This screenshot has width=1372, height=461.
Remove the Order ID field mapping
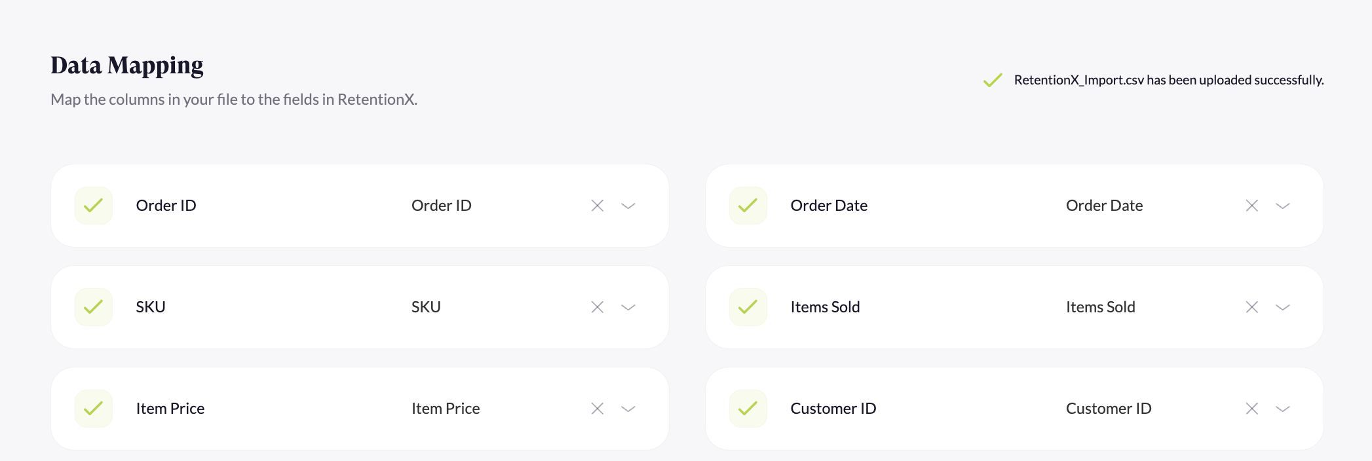597,205
